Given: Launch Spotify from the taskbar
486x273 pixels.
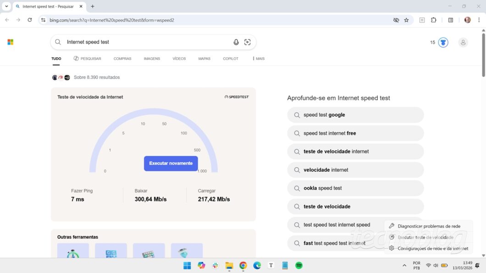Looking at the screenshot, I should (298, 265).
